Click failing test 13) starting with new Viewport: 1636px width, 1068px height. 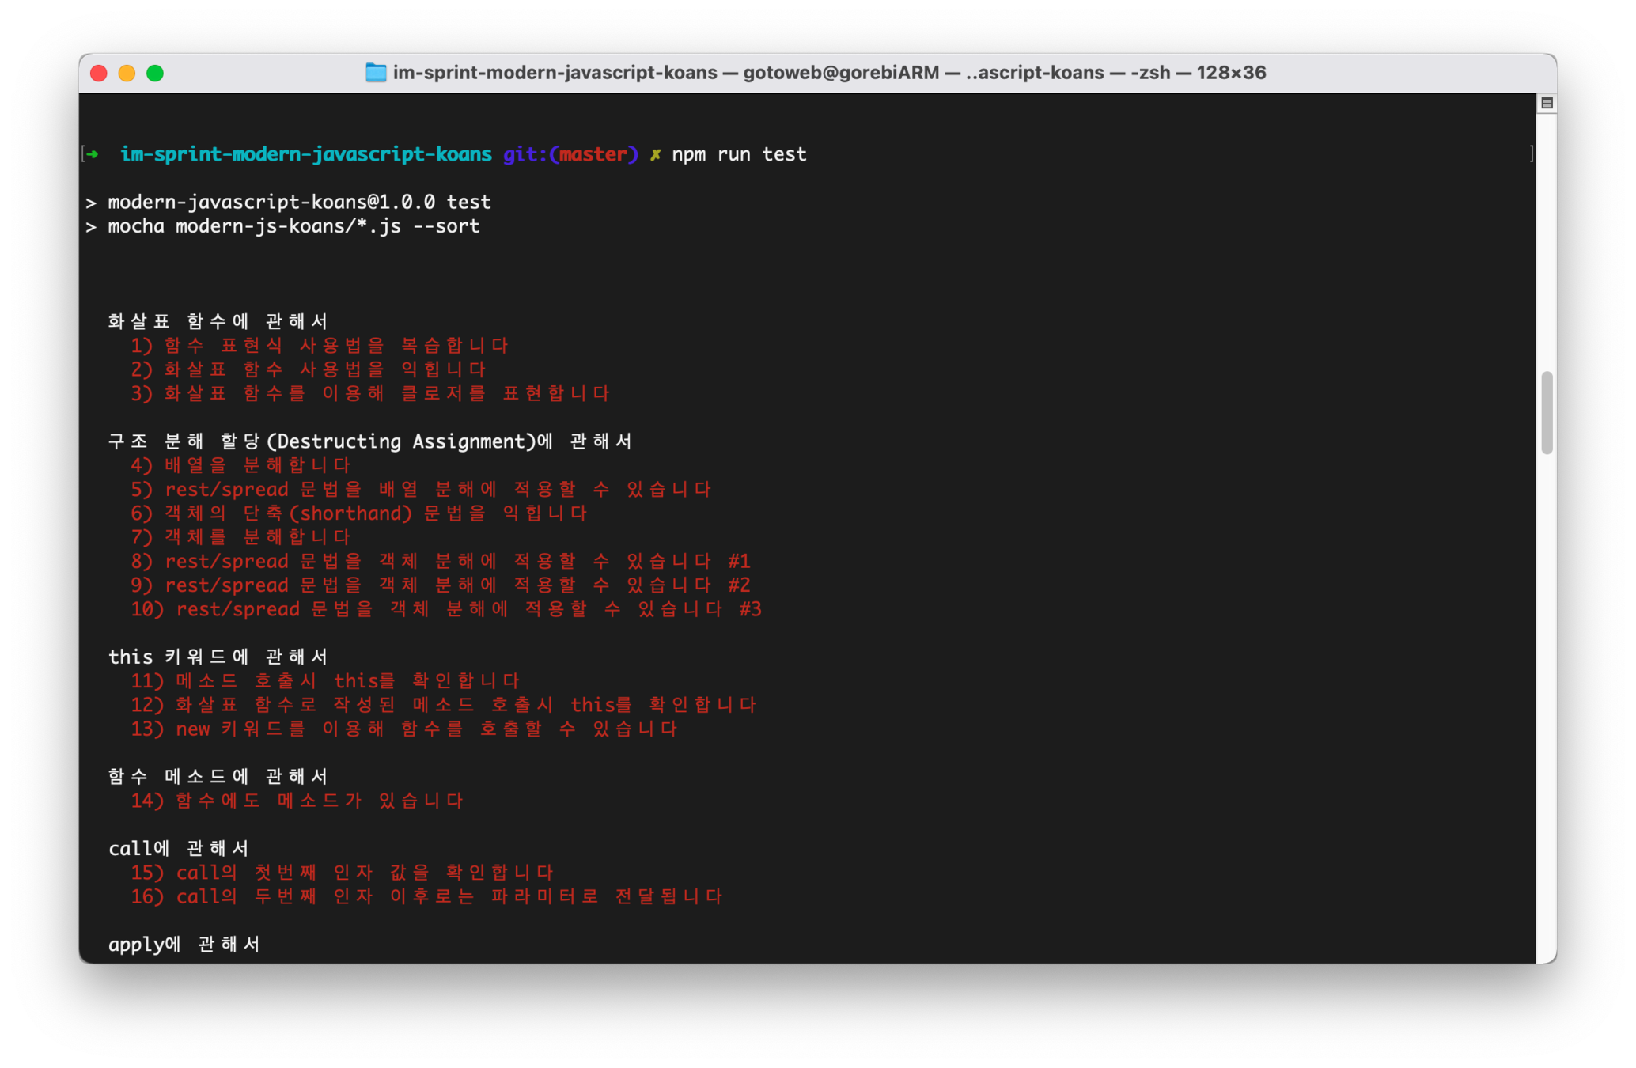point(403,729)
